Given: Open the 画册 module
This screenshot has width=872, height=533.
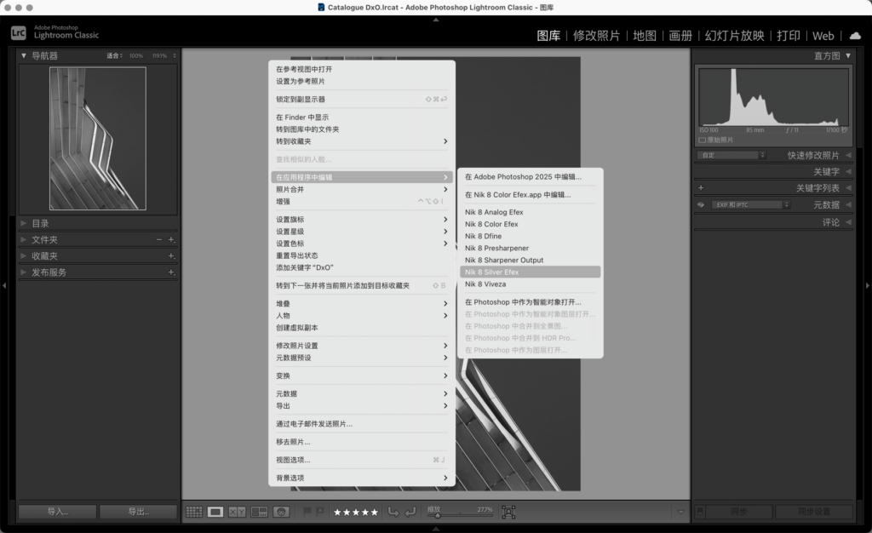Looking at the screenshot, I should click(680, 36).
